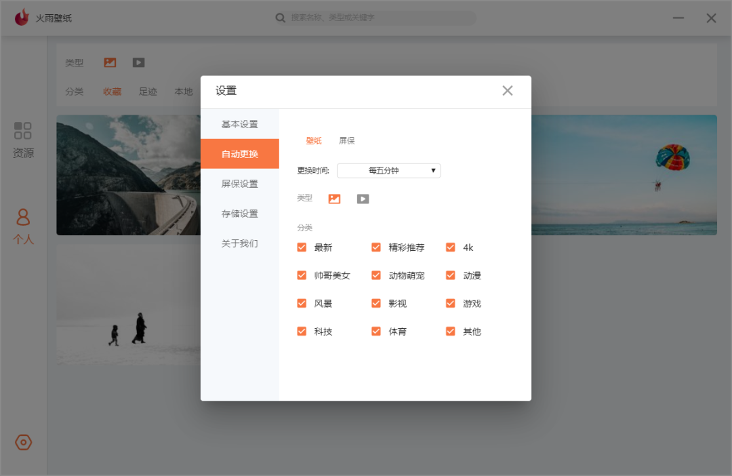Disable the 其他 category checkbox

(451, 331)
